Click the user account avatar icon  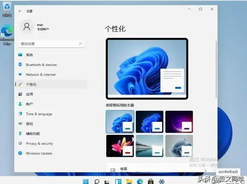point(27,26)
